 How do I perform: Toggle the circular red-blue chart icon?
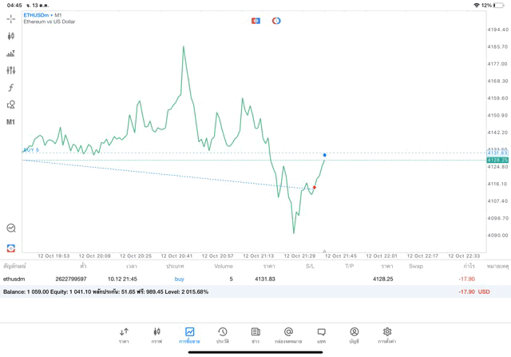(x=276, y=21)
